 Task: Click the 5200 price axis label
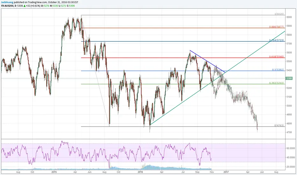pyautogui.click(x=289, y=88)
